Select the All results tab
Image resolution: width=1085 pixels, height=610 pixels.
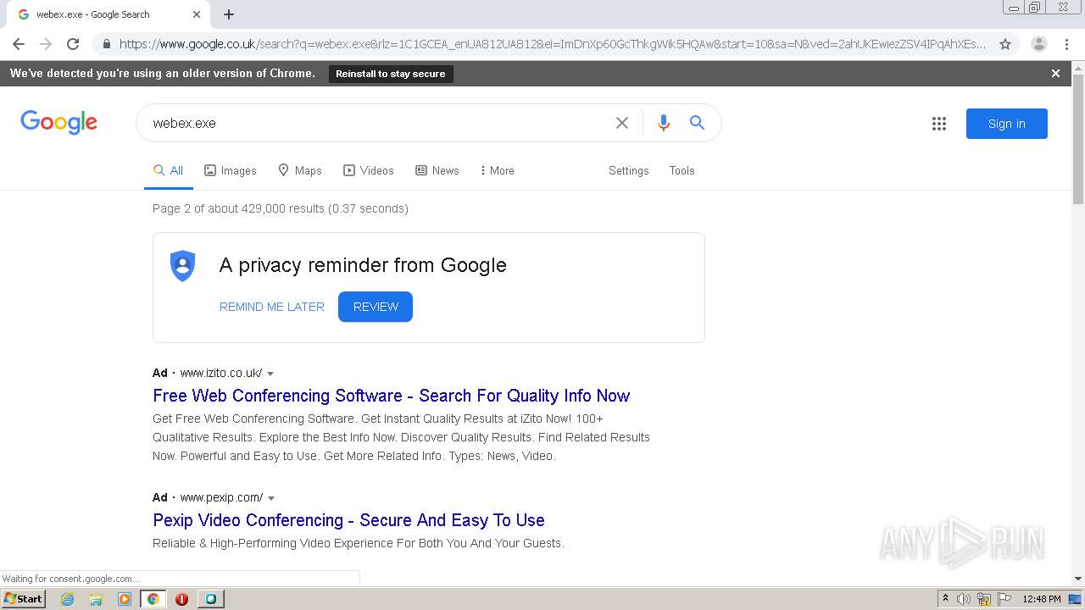[168, 170]
